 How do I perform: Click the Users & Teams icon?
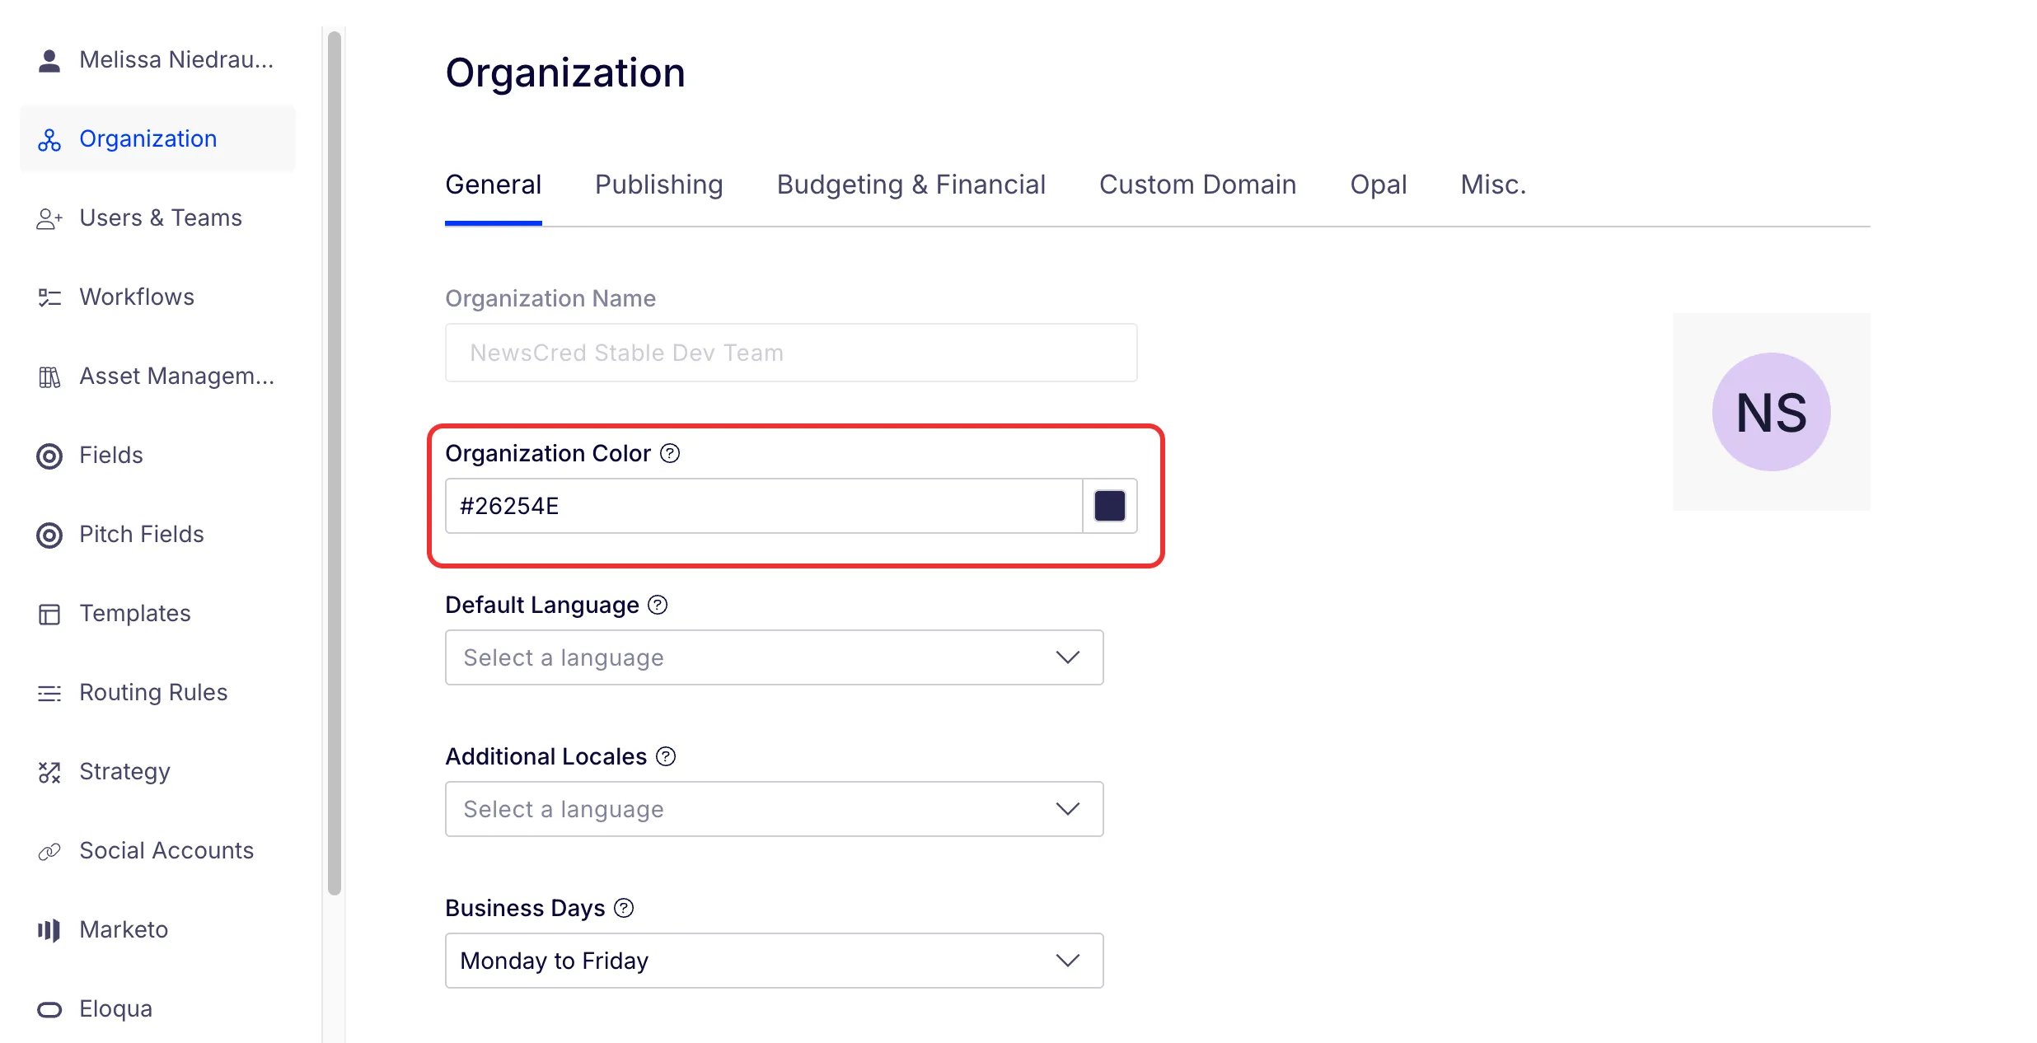click(x=49, y=218)
